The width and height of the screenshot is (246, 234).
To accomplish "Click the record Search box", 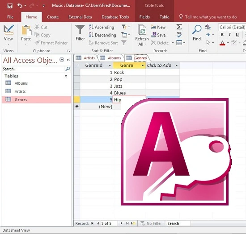I will [x=179, y=223].
